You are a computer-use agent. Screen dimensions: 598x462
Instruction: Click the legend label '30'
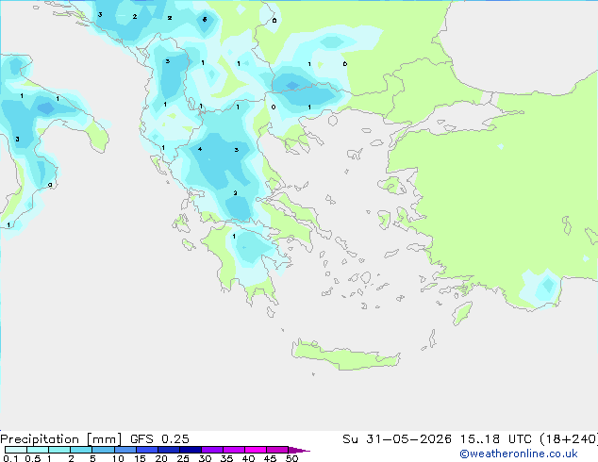205,458
